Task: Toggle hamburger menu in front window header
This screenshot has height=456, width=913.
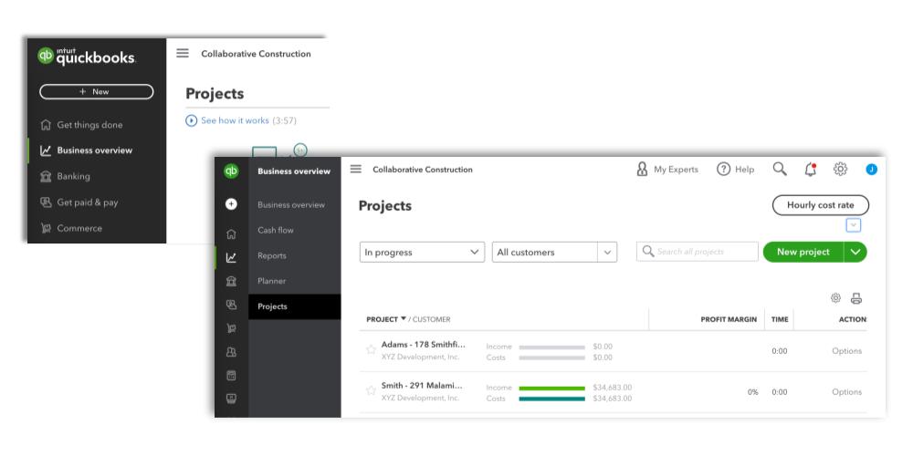Action: point(356,170)
